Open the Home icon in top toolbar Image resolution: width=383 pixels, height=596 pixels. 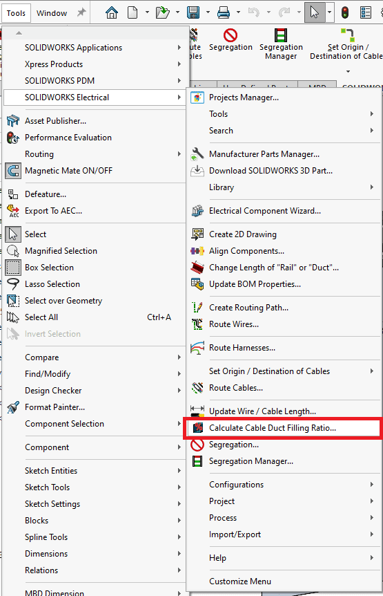coord(112,12)
